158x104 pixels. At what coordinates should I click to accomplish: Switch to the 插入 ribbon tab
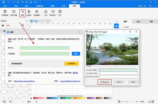(27, 6)
